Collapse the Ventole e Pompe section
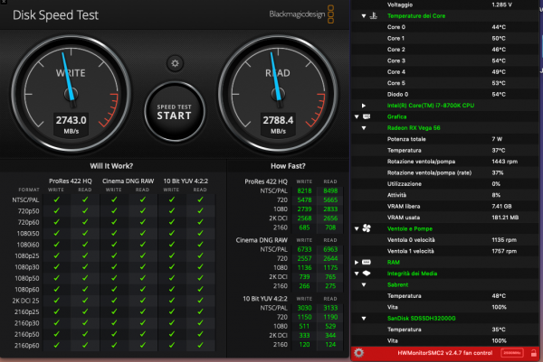 point(357,228)
